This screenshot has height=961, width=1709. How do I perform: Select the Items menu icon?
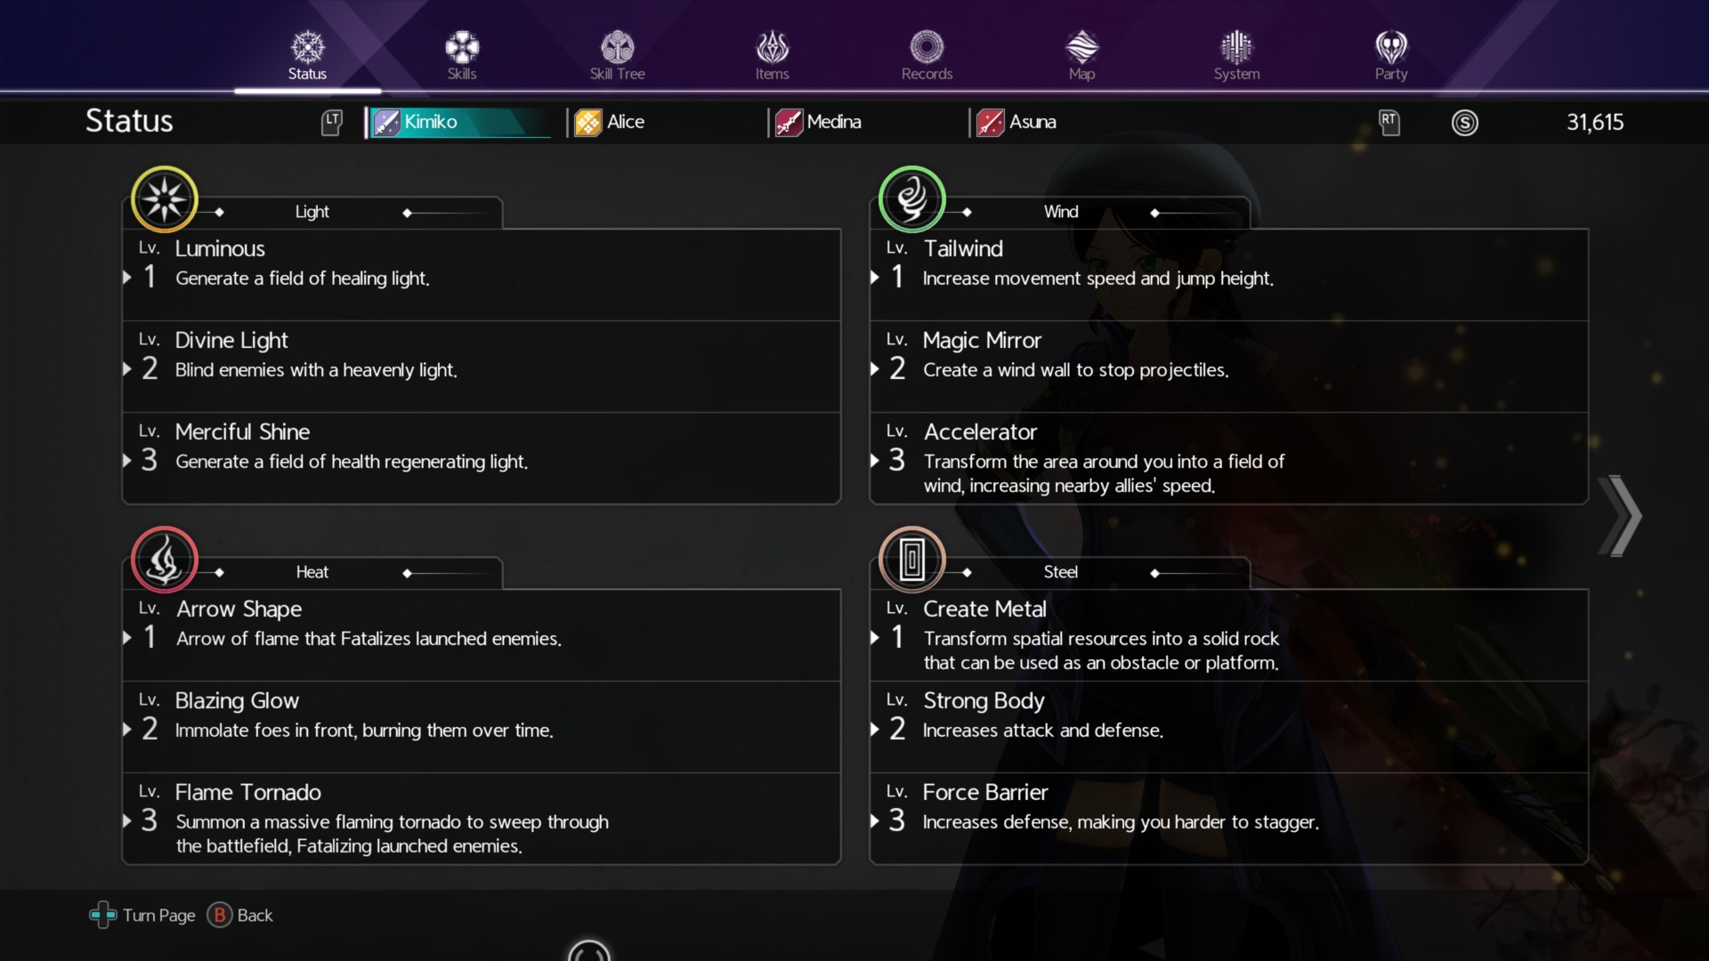pos(772,46)
